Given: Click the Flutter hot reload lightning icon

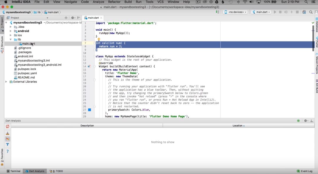Looking at the screenshot, I should [291, 12].
